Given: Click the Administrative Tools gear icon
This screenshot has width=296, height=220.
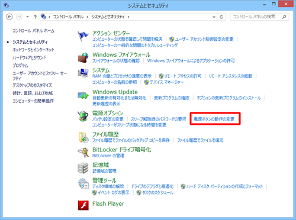Looking at the screenshot, I should [83, 183].
